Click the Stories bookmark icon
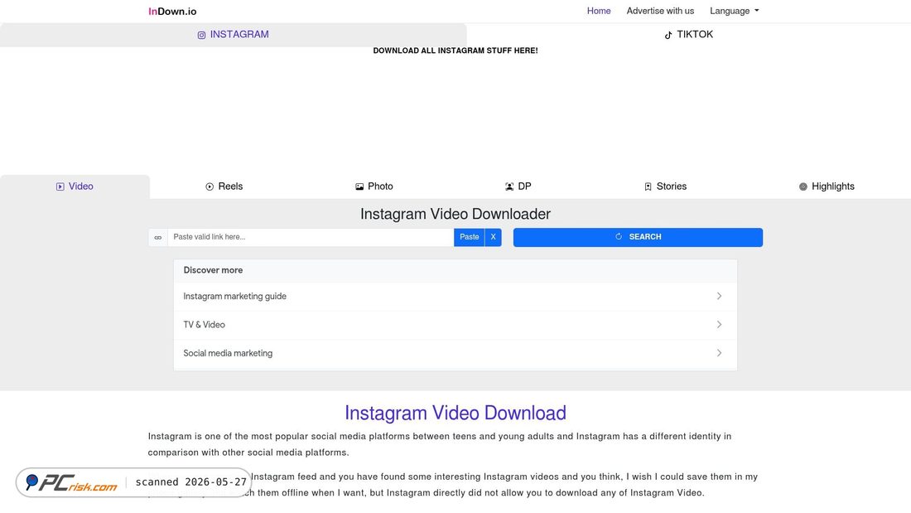The image size is (911, 513). point(648,186)
